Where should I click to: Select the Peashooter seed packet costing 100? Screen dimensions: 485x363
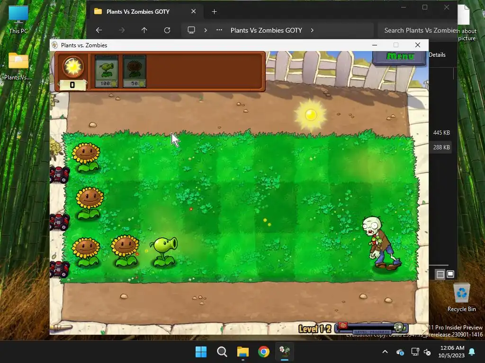point(106,71)
